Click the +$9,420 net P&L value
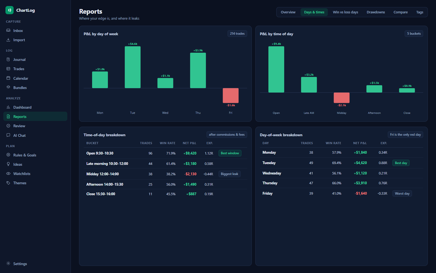The height and width of the screenshot is (273, 436). pos(190,153)
